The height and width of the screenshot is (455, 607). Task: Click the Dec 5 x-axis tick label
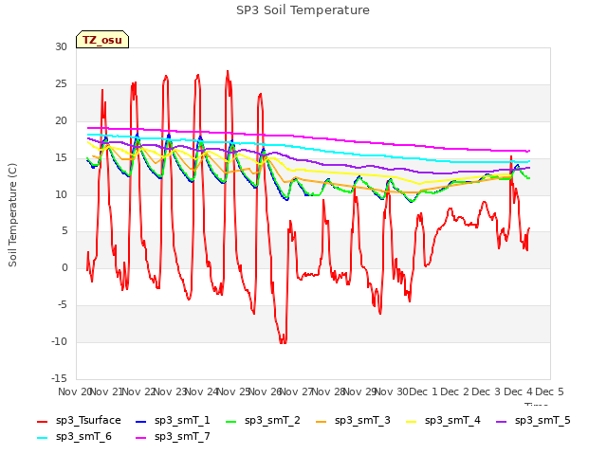point(550,391)
